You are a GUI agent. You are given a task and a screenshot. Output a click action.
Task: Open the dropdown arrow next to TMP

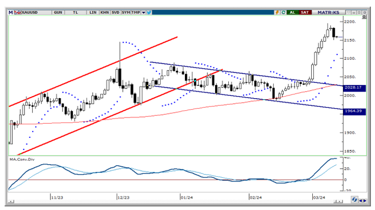[143, 12]
